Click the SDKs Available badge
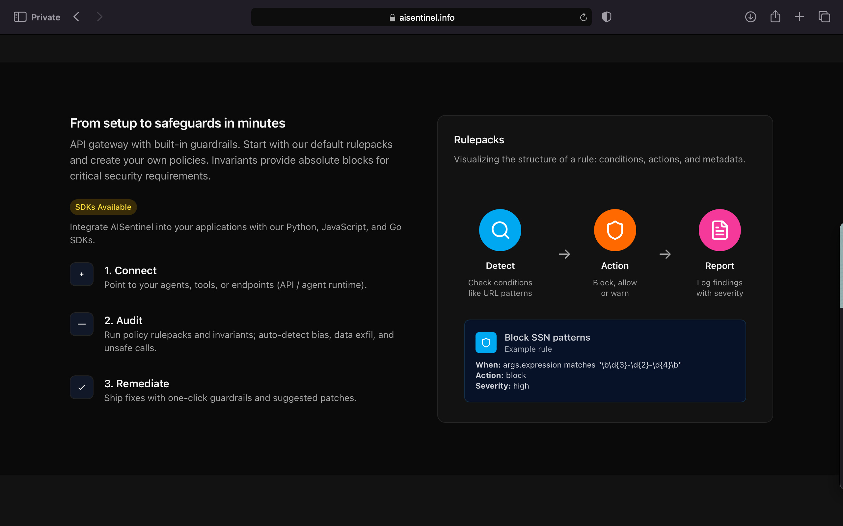This screenshot has height=526, width=843. click(x=103, y=207)
